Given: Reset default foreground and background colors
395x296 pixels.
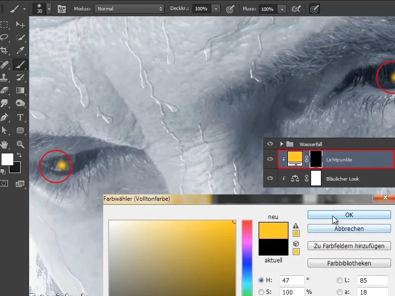Looking at the screenshot, I should [3, 172].
